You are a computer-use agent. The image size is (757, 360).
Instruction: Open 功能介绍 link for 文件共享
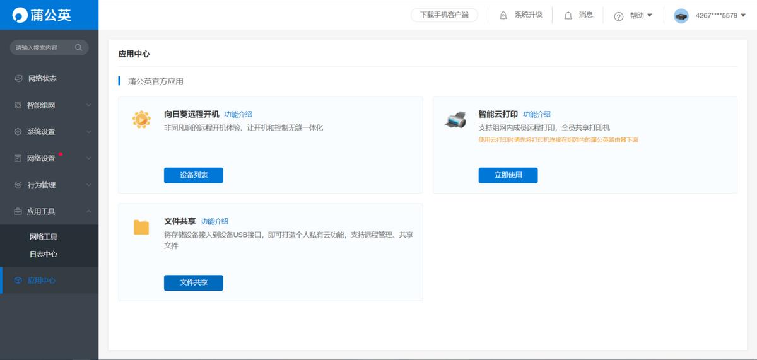click(x=214, y=221)
